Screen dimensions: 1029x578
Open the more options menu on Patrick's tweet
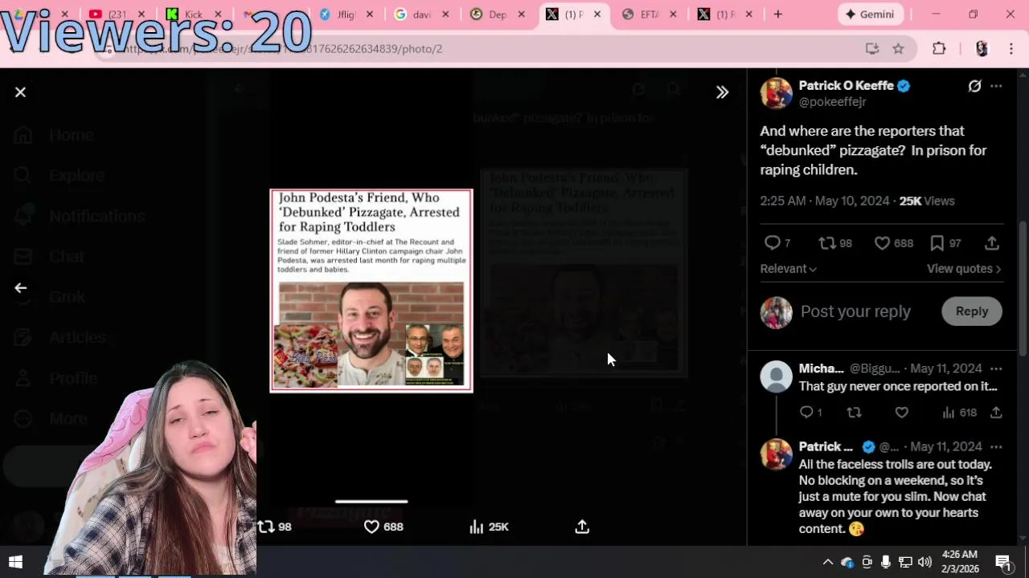(996, 86)
